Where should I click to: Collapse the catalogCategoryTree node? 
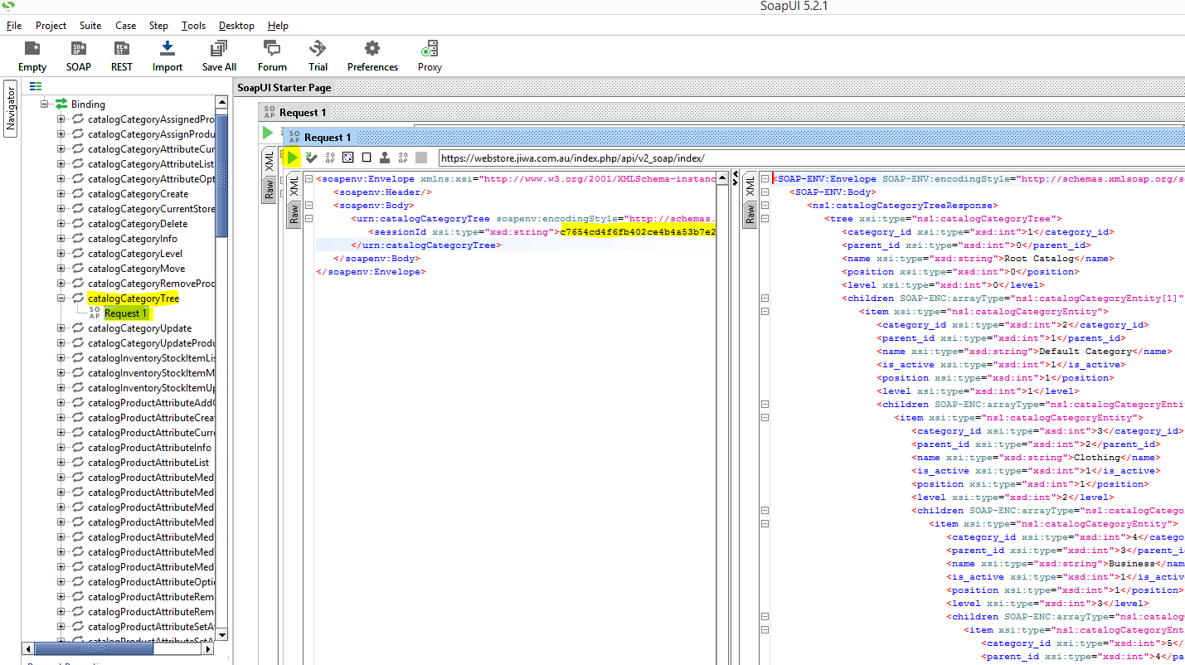click(61, 299)
